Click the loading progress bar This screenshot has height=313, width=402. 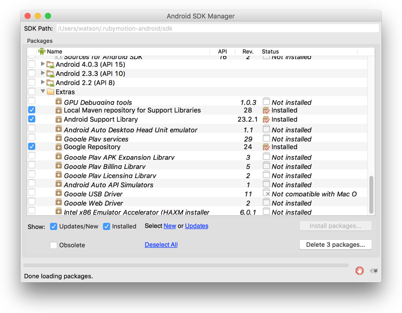pos(186,265)
